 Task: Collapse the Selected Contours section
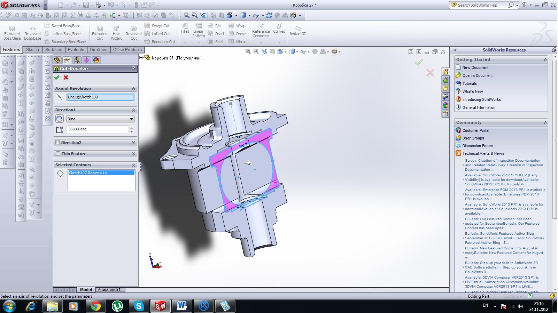133,165
